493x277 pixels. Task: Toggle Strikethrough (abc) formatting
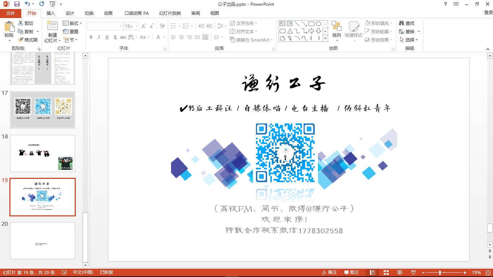pyautogui.click(x=123, y=37)
